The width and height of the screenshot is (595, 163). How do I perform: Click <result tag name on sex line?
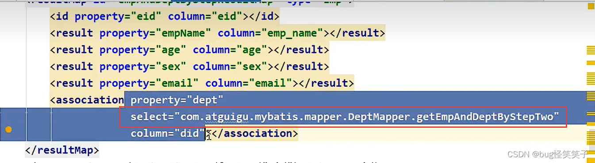(x=71, y=67)
